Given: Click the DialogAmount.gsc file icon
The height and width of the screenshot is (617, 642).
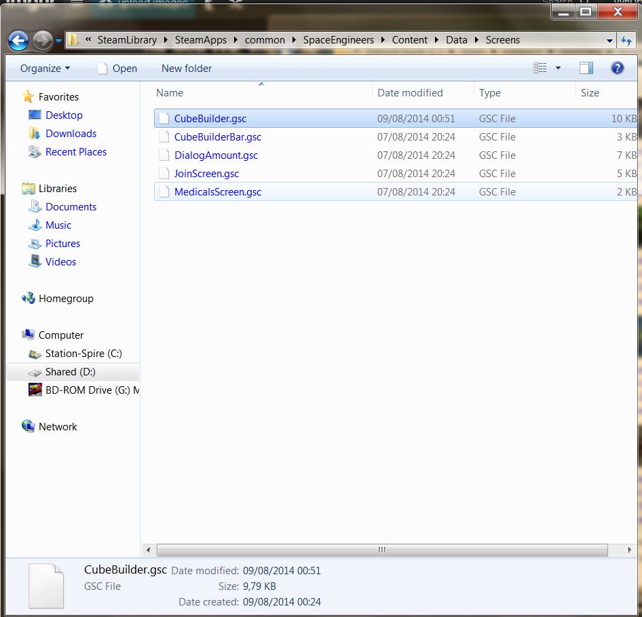Looking at the screenshot, I should point(164,155).
